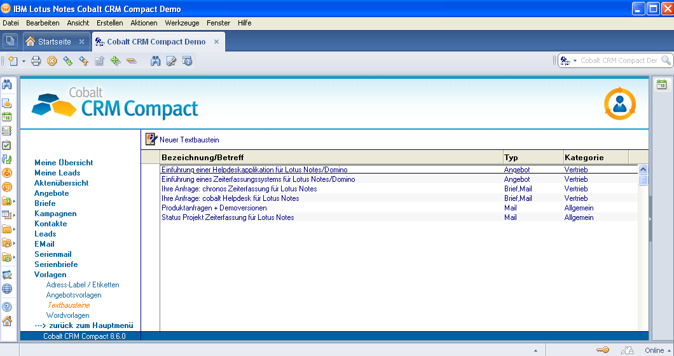
Task: Open Kampagnen navigation link
Action: point(55,214)
